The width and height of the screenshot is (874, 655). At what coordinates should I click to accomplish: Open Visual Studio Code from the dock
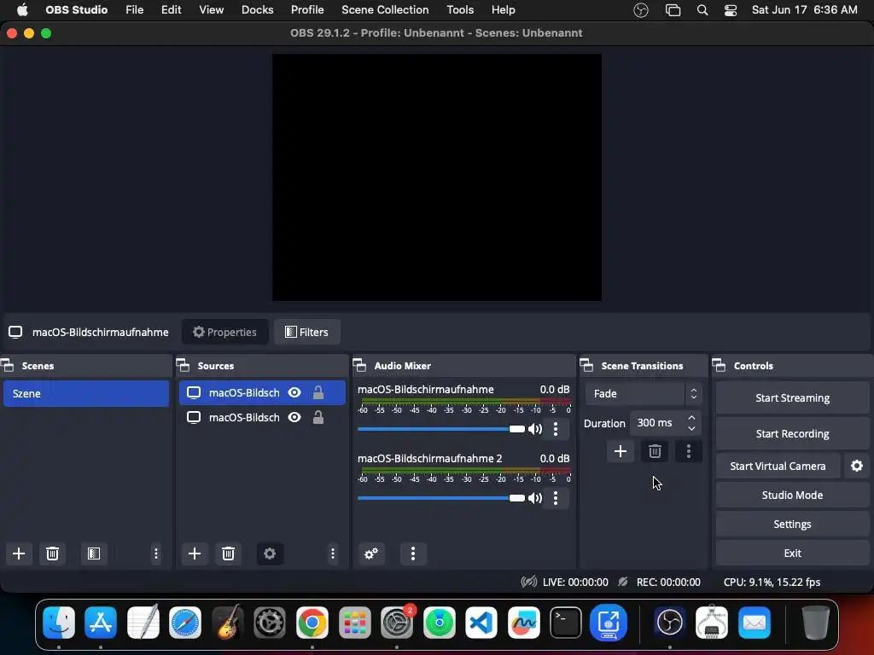coord(481,622)
